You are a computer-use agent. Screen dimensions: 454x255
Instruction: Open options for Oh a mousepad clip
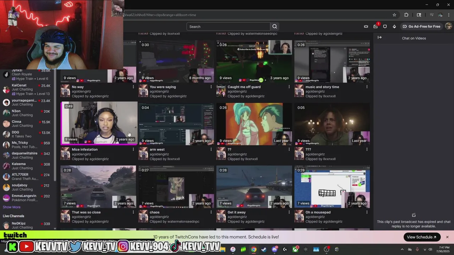[x=367, y=212]
